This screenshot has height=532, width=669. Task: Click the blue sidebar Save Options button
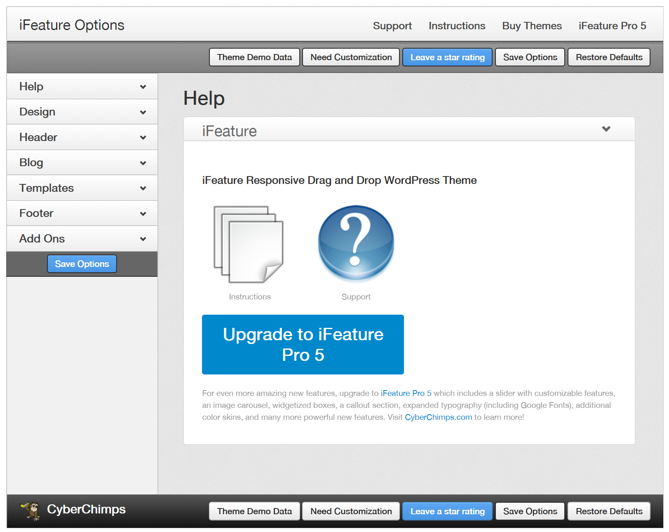(x=82, y=264)
